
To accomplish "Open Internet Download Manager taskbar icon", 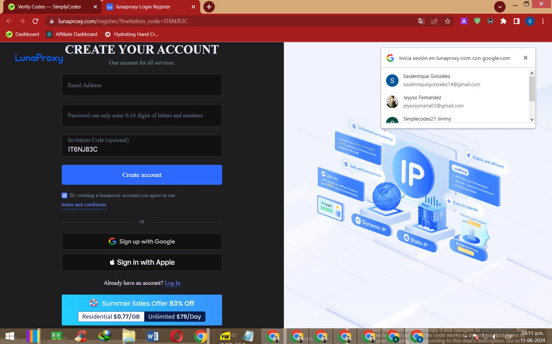I will 105,336.
